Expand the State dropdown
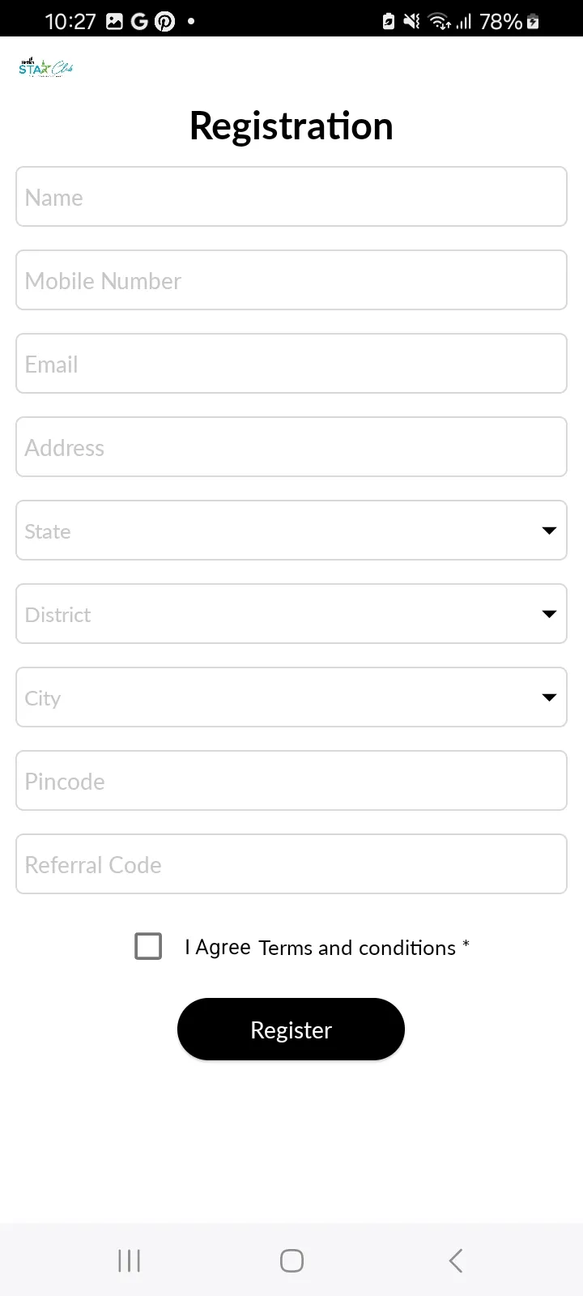Image resolution: width=583 pixels, height=1296 pixels. point(291,531)
